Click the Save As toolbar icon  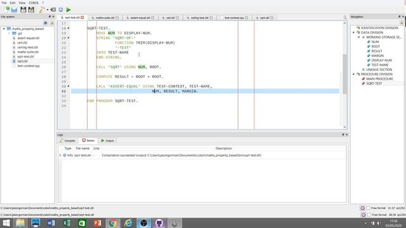(x=31, y=10)
